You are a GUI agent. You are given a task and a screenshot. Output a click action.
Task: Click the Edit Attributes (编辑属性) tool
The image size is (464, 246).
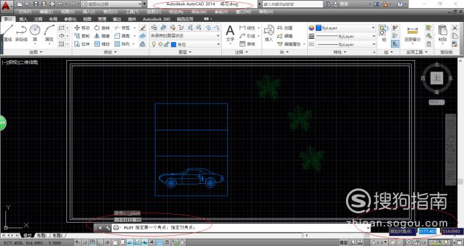pos(288,44)
